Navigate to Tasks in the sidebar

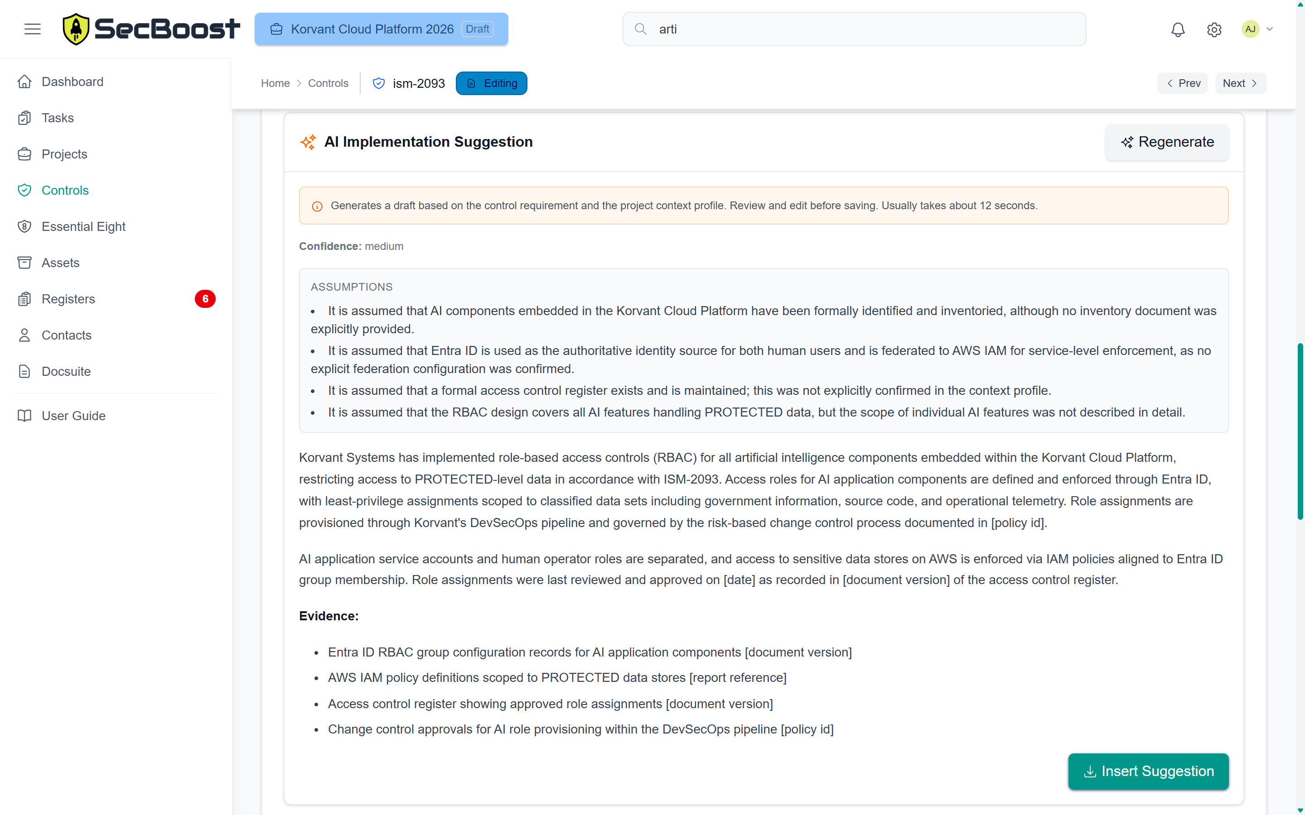coord(57,118)
